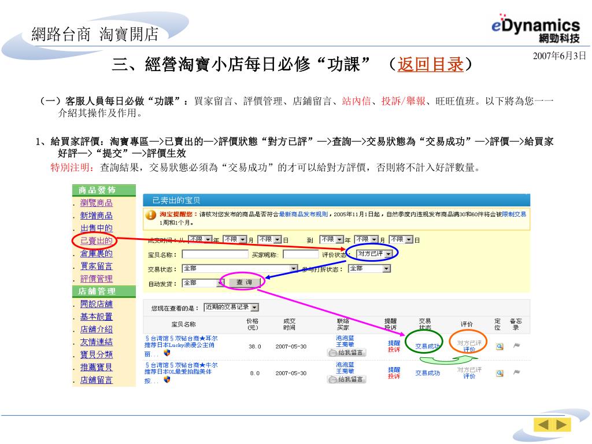Expand the 评价状态 dropdown showing 对方已评
The height and width of the screenshot is (444, 592).
point(375,254)
